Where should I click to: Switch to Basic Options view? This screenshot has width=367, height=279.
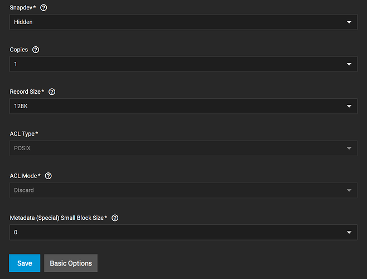pyautogui.click(x=71, y=263)
